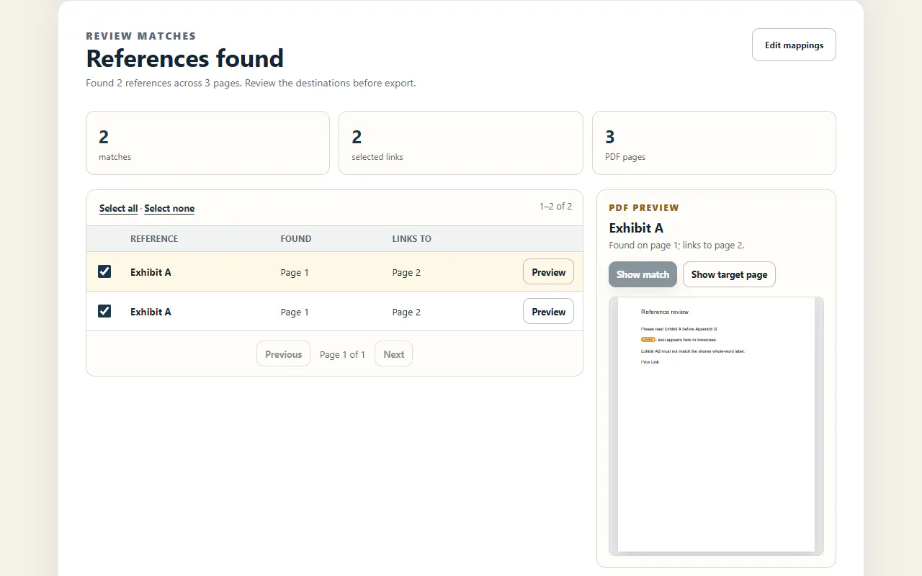This screenshot has width=922, height=576.
Task: Click Preview in the highlighted Exhibit A row
Action: [x=548, y=272]
